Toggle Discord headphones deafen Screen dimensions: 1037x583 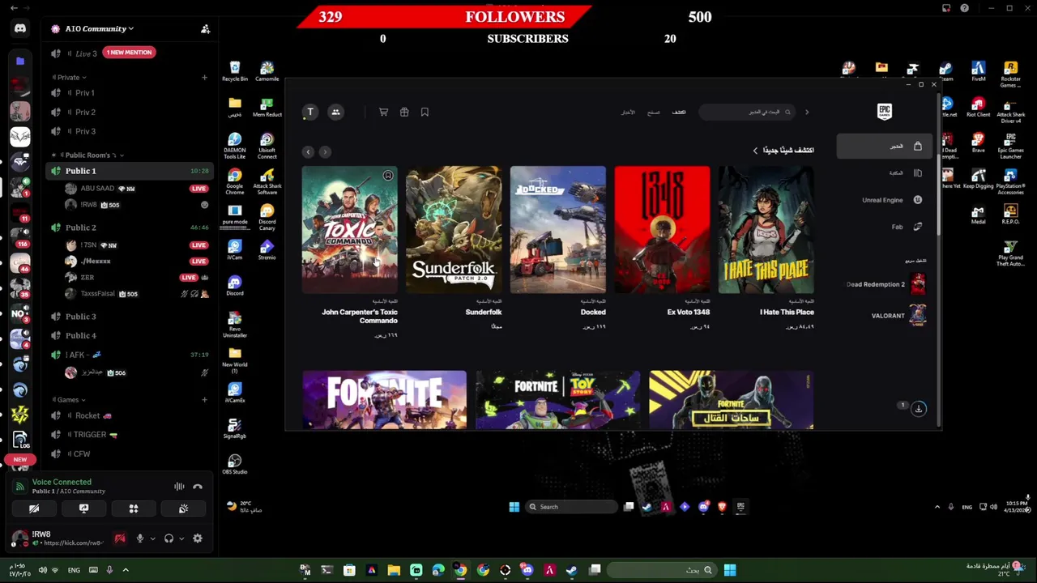[x=169, y=538]
